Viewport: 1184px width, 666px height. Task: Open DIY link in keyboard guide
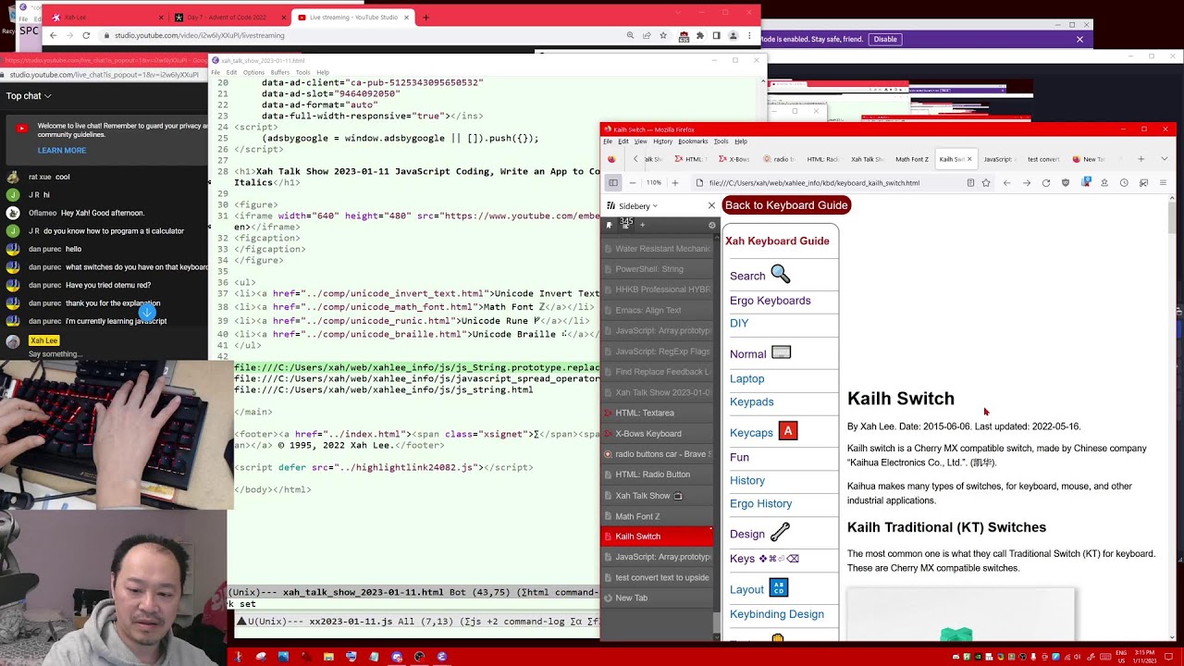click(739, 324)
